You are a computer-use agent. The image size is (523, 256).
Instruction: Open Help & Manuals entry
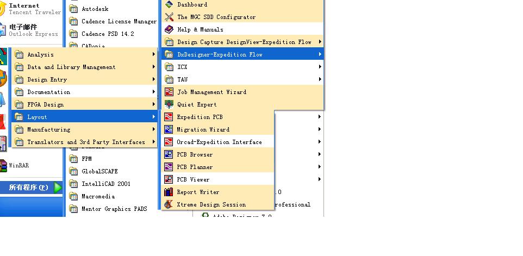click(x=242, y=29)
